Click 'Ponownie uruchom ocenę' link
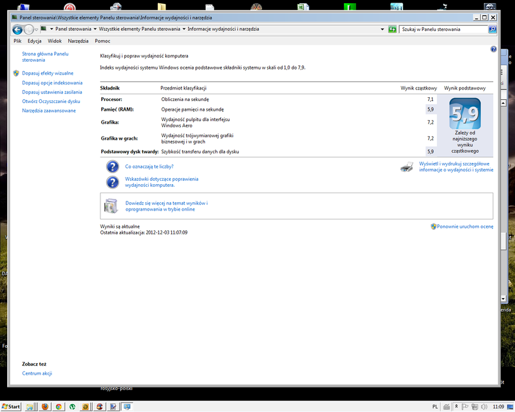Image resolution: width=515 pixels, height=412 pixels. pos(465,227)
